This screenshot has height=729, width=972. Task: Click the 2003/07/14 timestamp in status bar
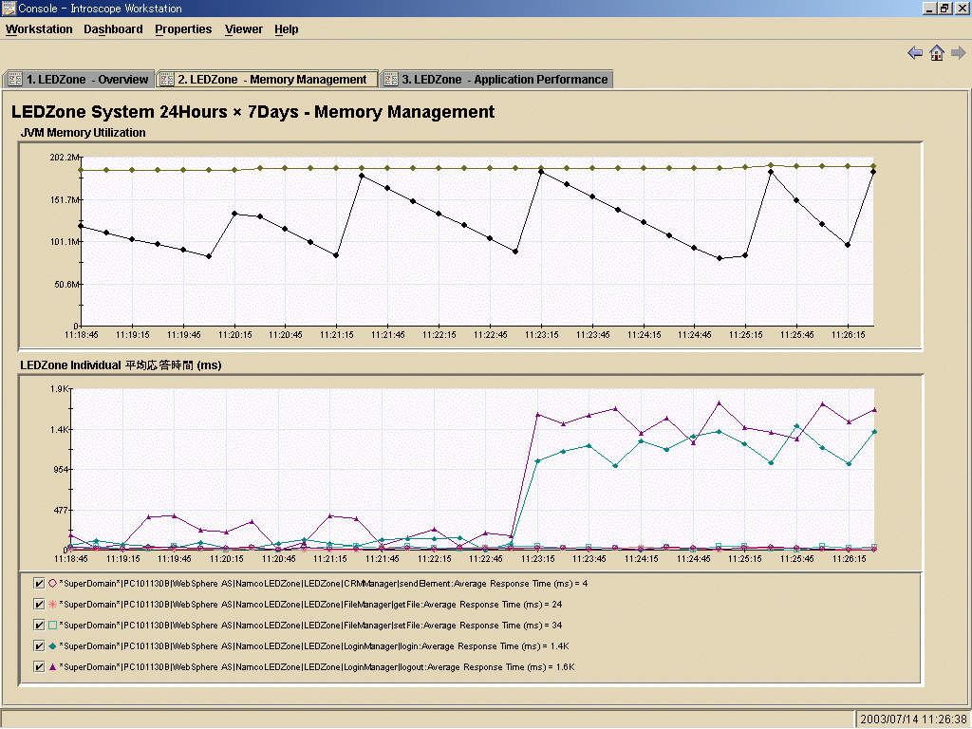coord(913,720)
